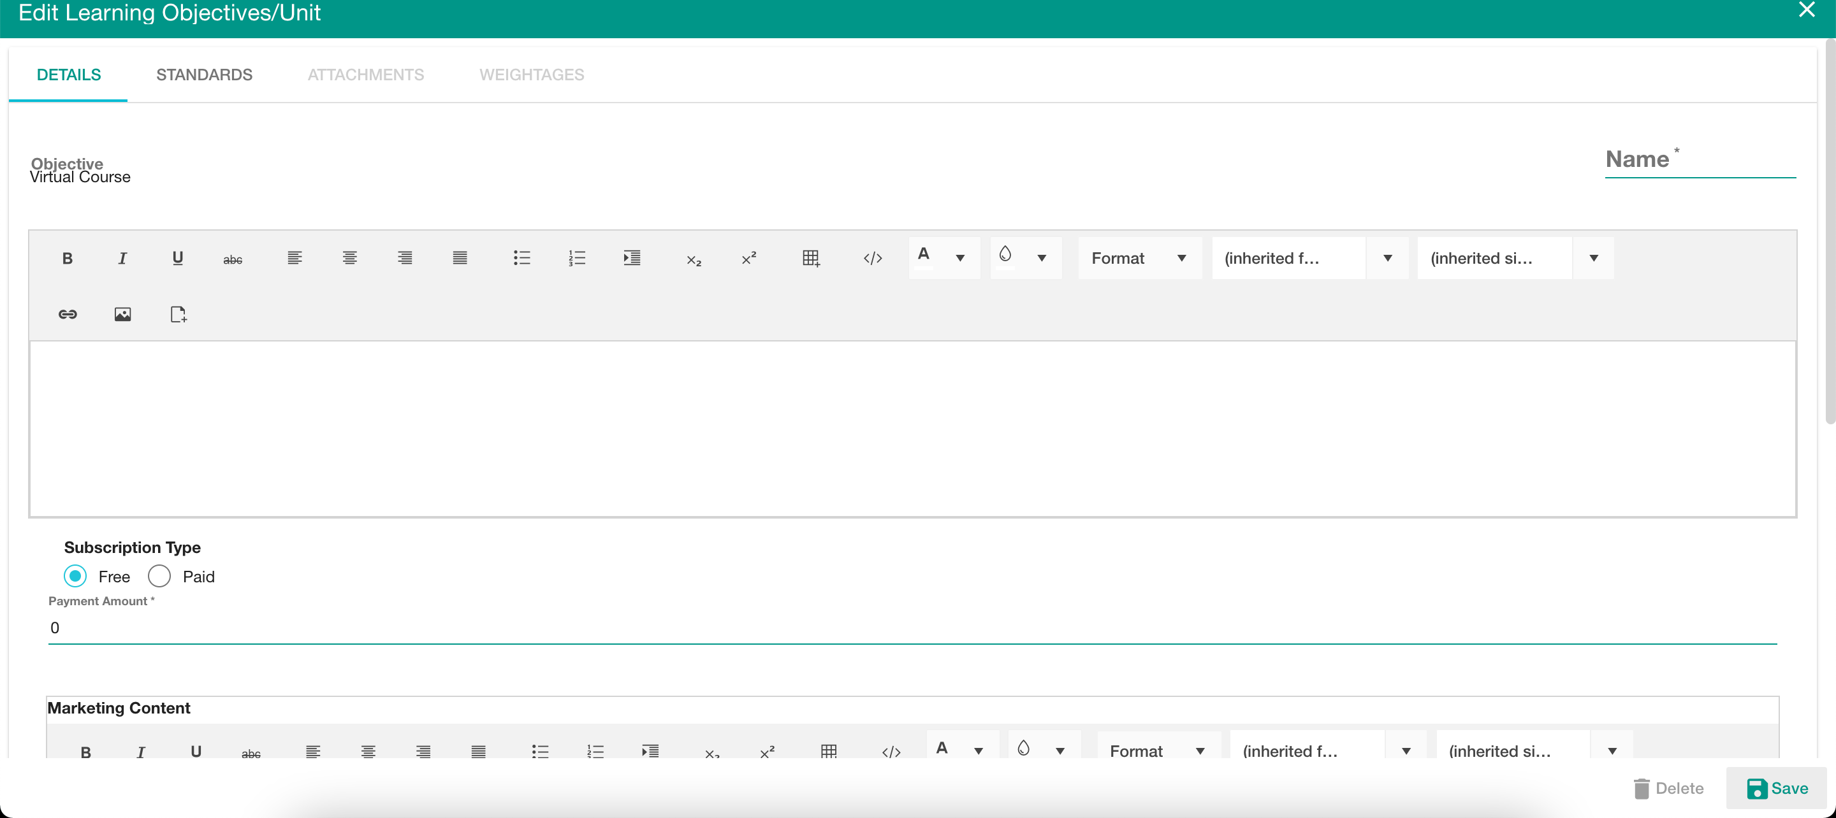Image resolution: width=1836 pixels, height=818 pixels.
Task: Select the Paid subscription type
Action: click(159, 576)
